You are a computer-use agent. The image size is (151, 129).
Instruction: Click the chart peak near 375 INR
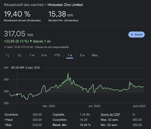pos(68,73)
